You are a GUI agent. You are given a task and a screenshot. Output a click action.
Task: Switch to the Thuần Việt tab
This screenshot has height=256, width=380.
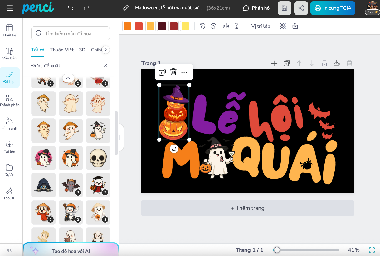pos(62,50)
